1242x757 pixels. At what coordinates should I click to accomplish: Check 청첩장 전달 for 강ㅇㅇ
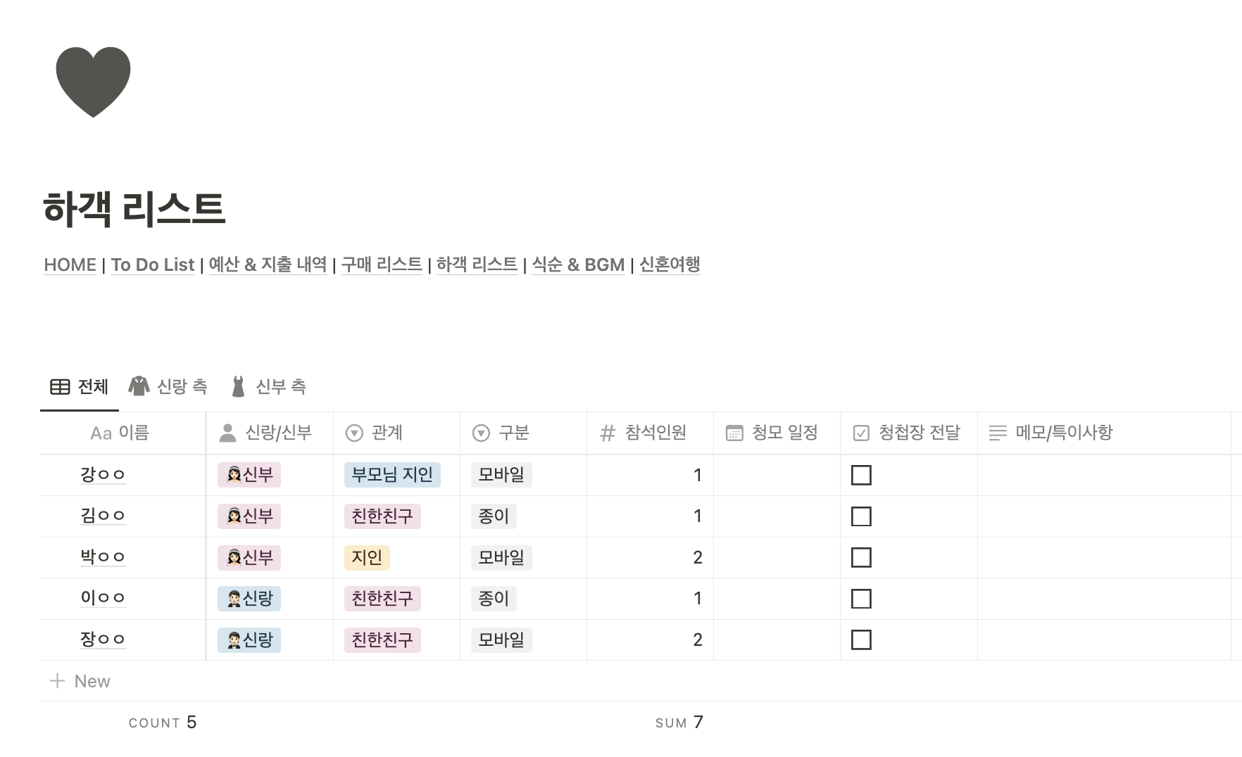click(x=862, y=475)
